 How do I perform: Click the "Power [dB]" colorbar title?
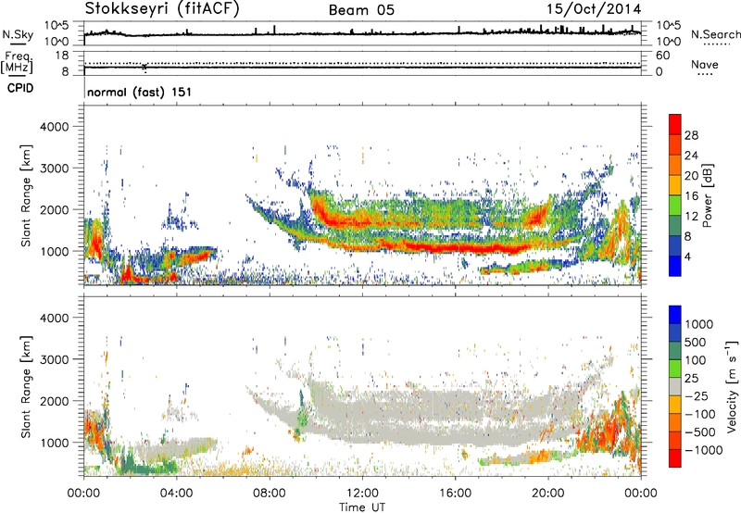pyautogui.click(x=707, y=195)
